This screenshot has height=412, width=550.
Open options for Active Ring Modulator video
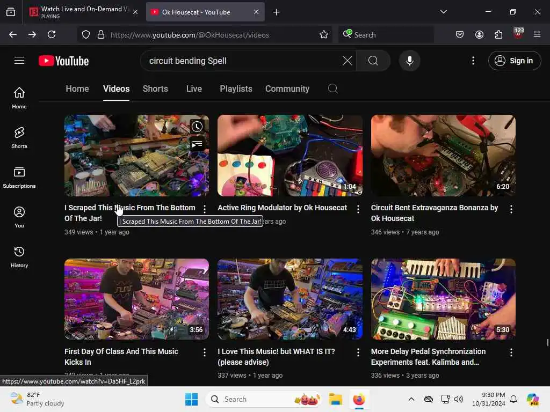(358, 209)
